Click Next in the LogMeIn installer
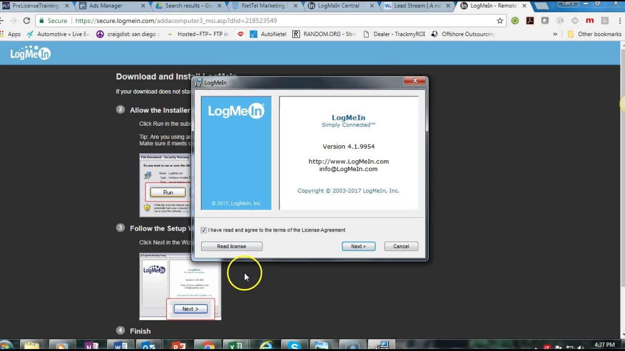Image resolution: width=625 pixels, height=351 pixels. (358, 246)
